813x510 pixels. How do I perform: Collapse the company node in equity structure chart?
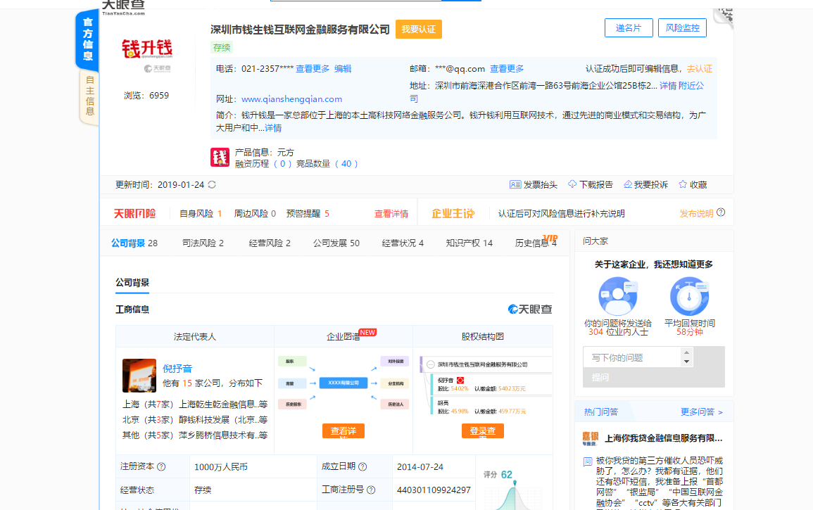point(430,364)
